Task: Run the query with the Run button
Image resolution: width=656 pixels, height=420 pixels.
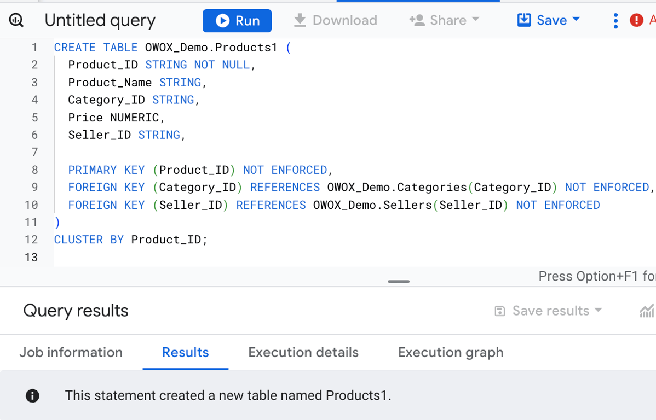Action: click(x=237, y=20)
